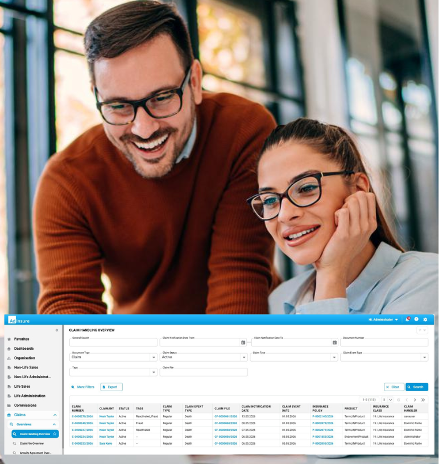Click the Dashboards home icon in sidebar
The width and height of the screenshot is (439, 464).
(x=9, y=349)
